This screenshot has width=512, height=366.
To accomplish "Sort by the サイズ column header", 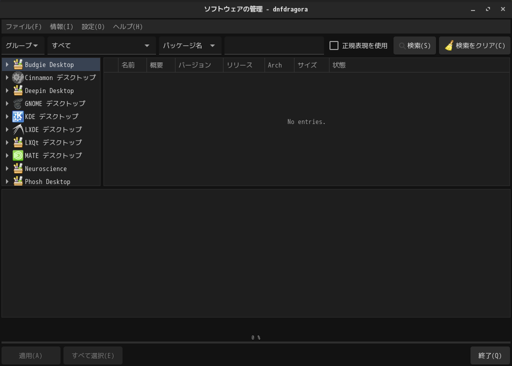I will [x=311, y=65].
